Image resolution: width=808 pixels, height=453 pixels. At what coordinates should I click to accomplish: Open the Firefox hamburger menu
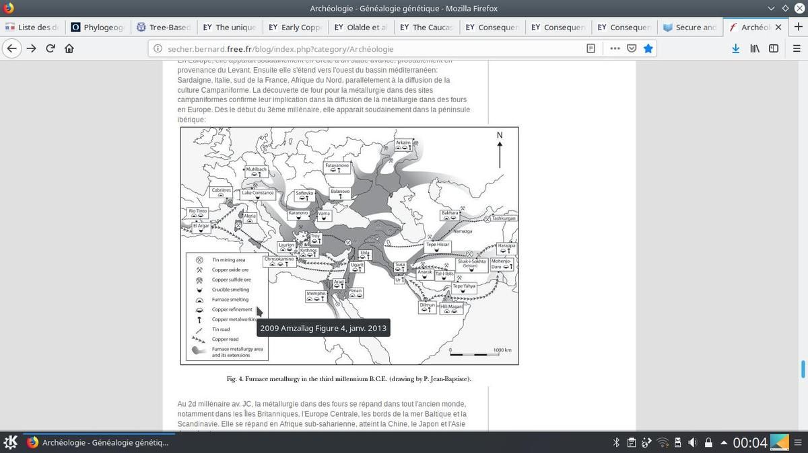pyautogui.click(x=797, y=48)
